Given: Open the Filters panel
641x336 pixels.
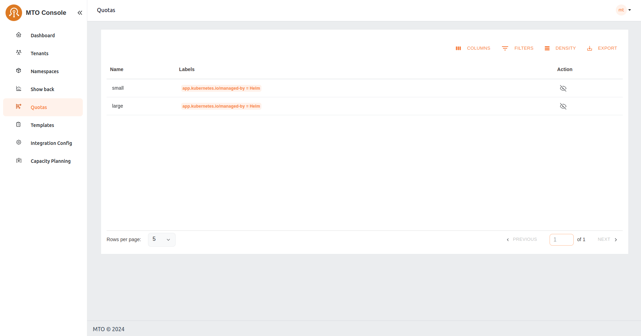Looking at the screenshot, I should 518,48.
